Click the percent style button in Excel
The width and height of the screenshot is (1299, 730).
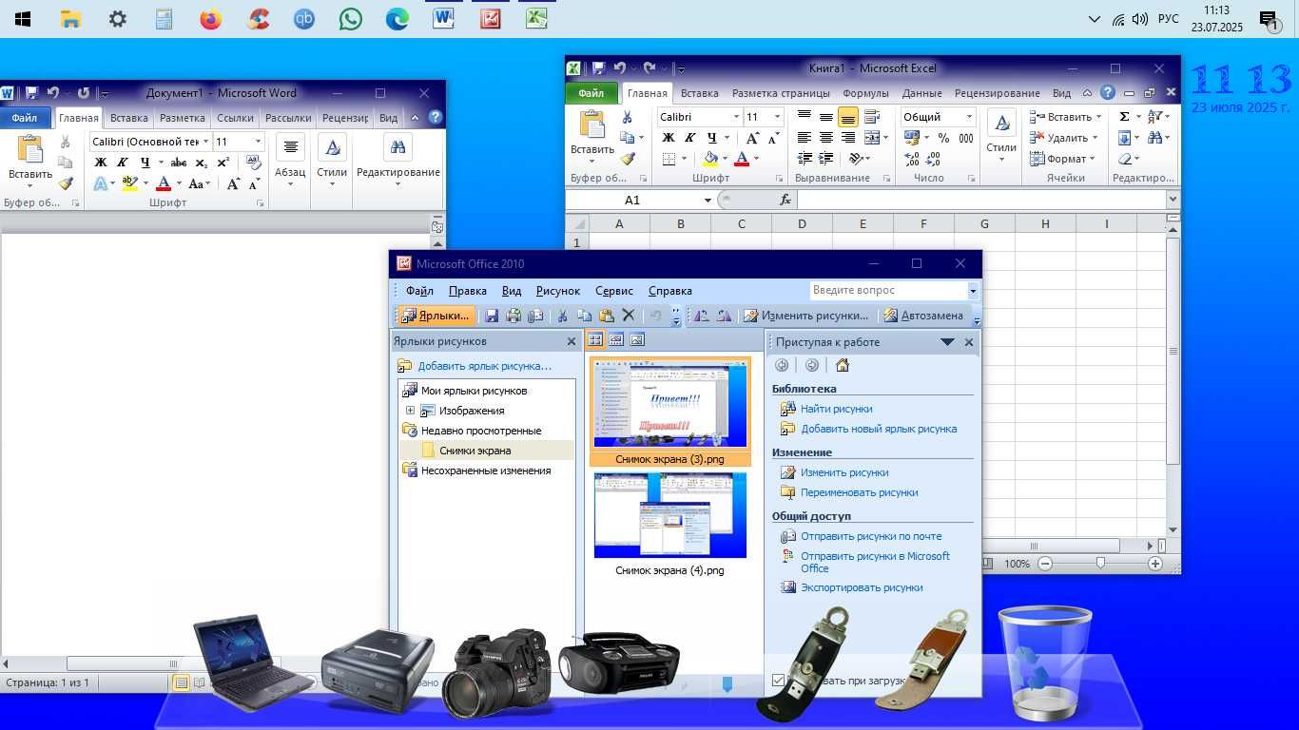[943, 138]
